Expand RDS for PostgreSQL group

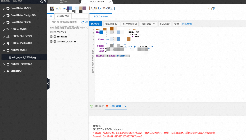(x=4, y=43)
